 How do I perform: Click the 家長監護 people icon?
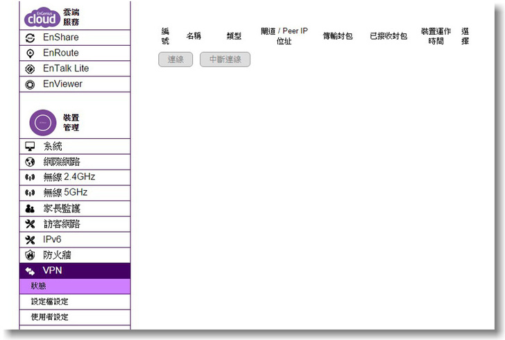(30, 208)
